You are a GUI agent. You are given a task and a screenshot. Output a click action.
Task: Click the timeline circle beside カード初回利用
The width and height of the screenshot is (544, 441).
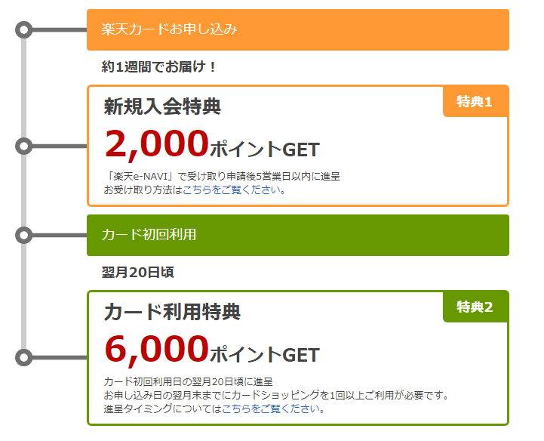[x=24, y=235]
